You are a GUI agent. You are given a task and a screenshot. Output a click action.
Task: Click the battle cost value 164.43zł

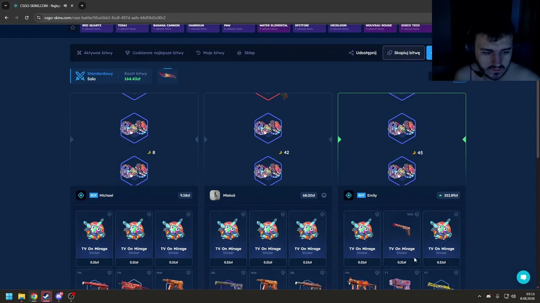pos(132,79)
